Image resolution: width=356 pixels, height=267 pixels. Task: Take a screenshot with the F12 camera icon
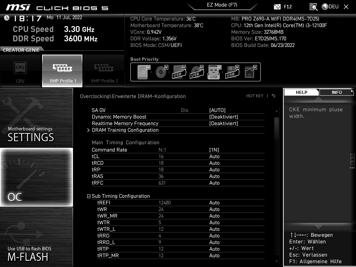(x=277, y=7)
